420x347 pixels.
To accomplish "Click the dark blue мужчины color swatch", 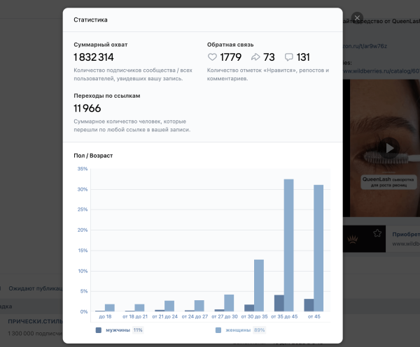I will coord(99,330).
